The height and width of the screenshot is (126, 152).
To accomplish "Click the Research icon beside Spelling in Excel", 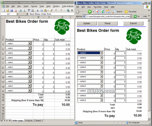I will coord(33,10).
